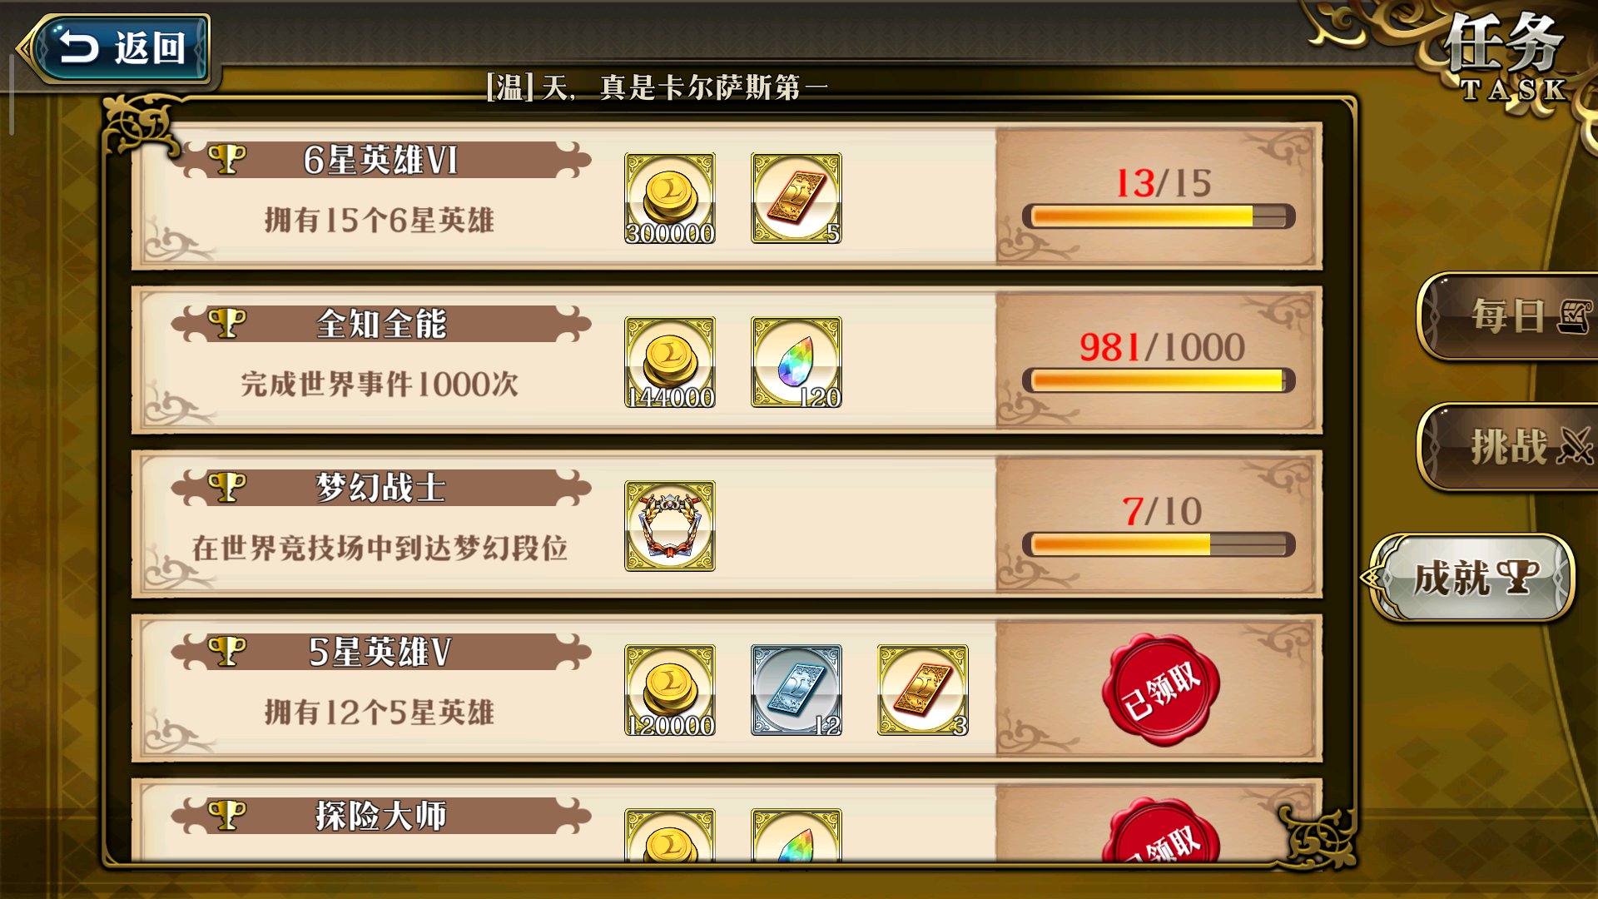
Task: Click the 7/10 progress bar
Action: (1159, 544)
